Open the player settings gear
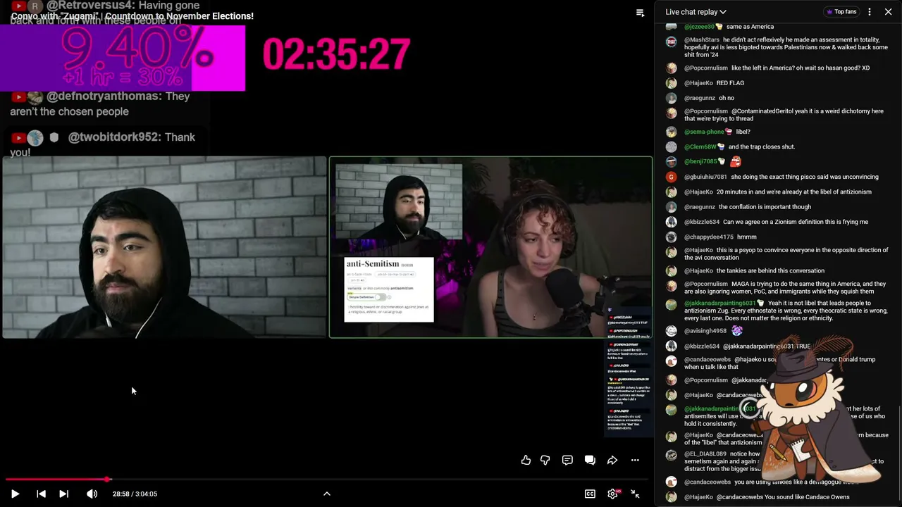 coord(613,494)
